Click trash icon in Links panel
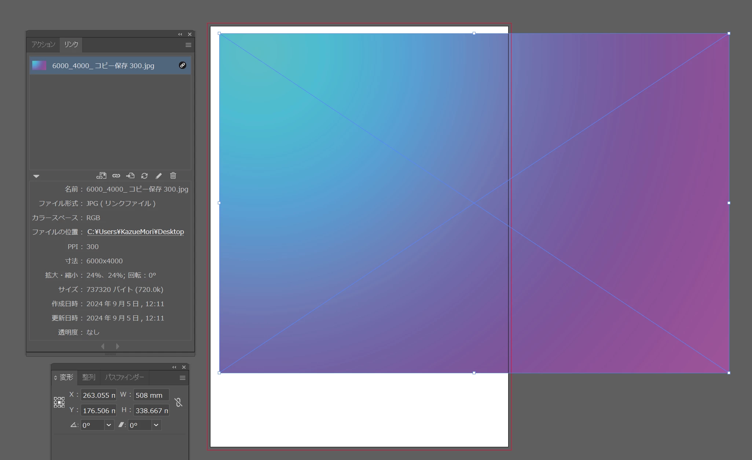752x460 pixels. click(x=173, y=176)
